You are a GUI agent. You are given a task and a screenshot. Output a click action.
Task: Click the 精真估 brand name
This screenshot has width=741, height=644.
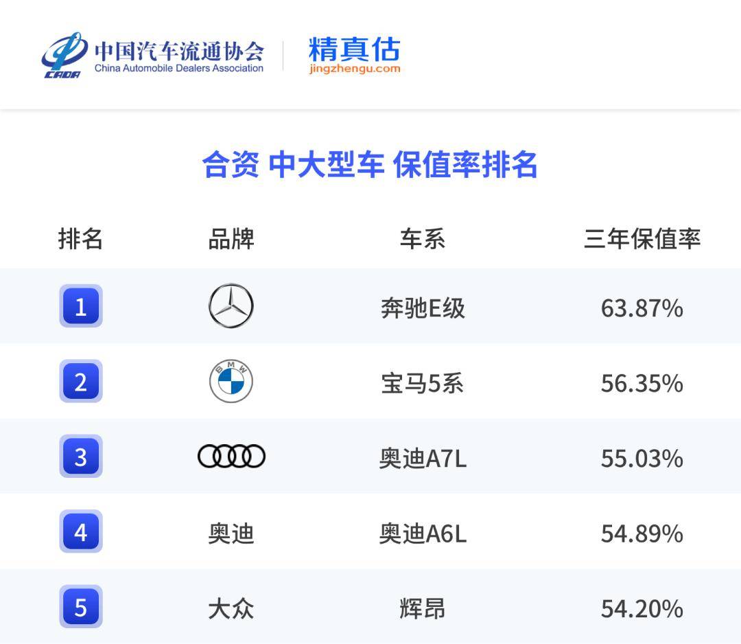click(354, 49)
